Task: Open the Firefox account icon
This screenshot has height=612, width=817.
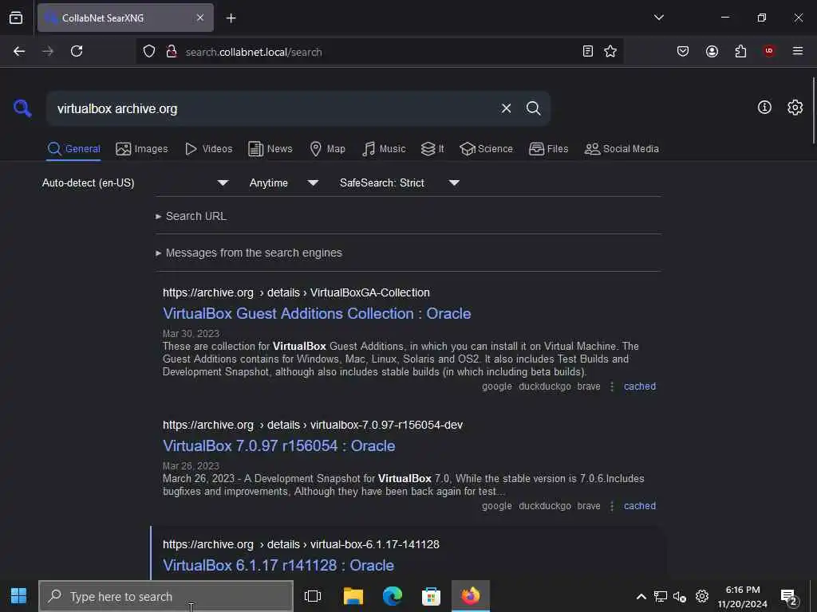Action: coord(712,51)
